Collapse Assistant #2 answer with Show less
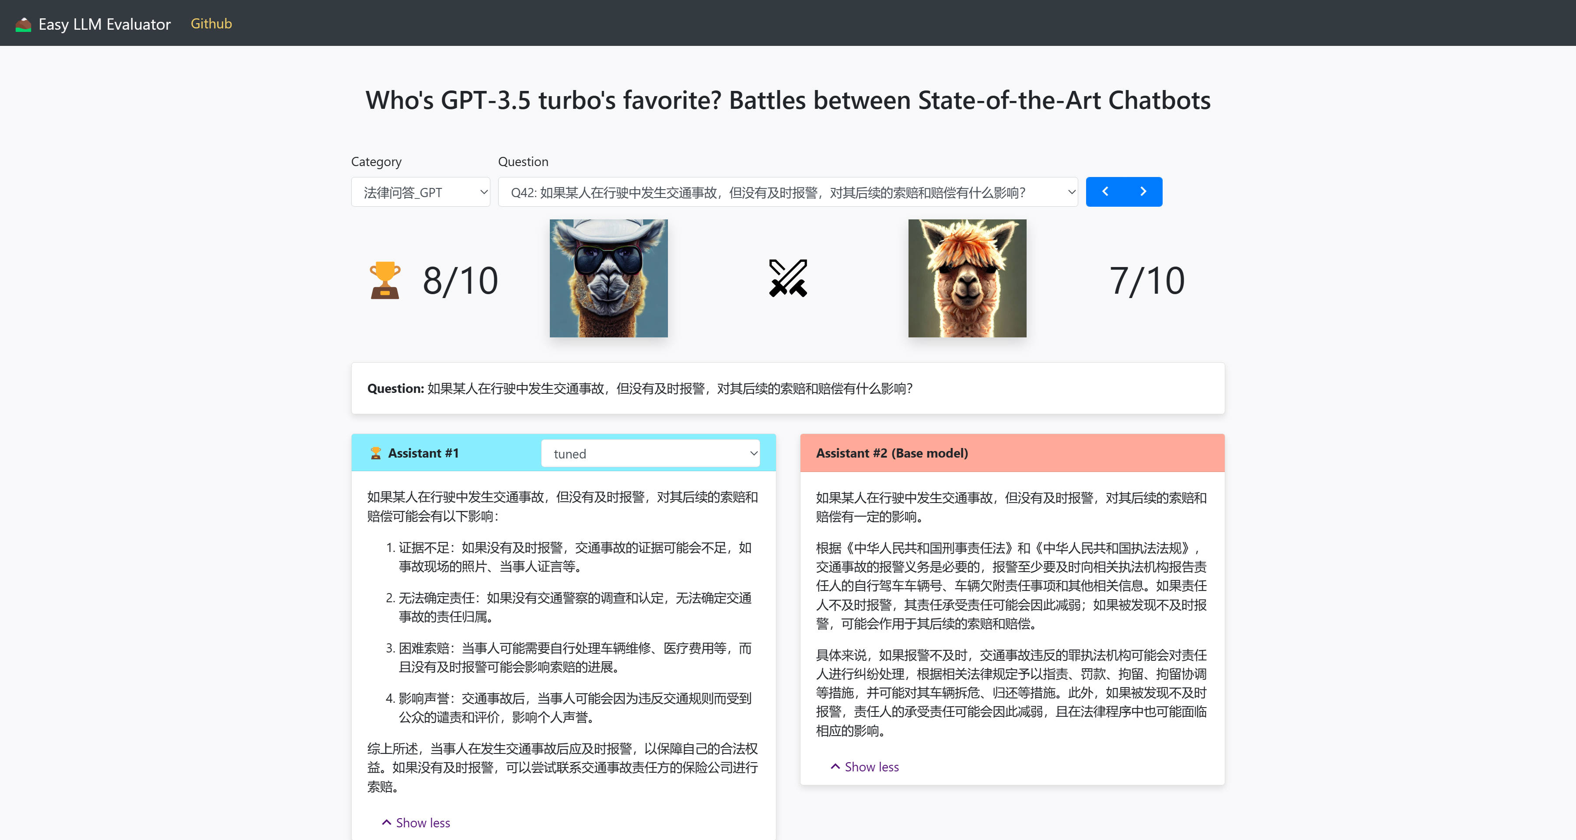 (865, 767)
